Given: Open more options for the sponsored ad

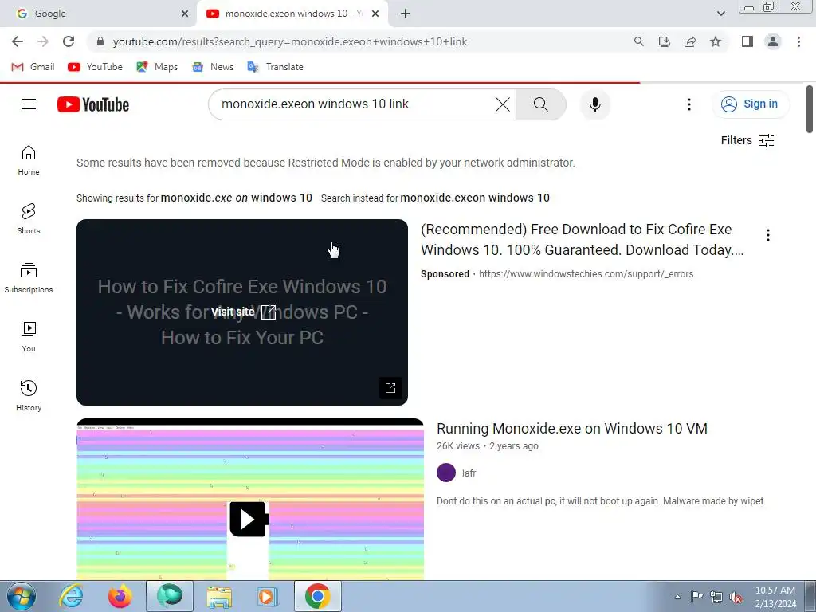Looking at the screenshot, I should coord(767,235).
